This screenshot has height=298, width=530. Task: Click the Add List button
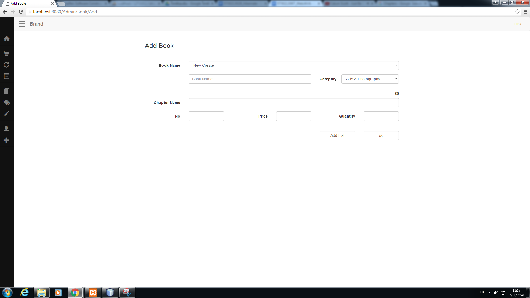337,135
